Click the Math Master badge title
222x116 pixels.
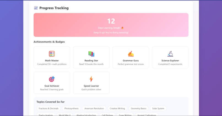pos(52,60)
